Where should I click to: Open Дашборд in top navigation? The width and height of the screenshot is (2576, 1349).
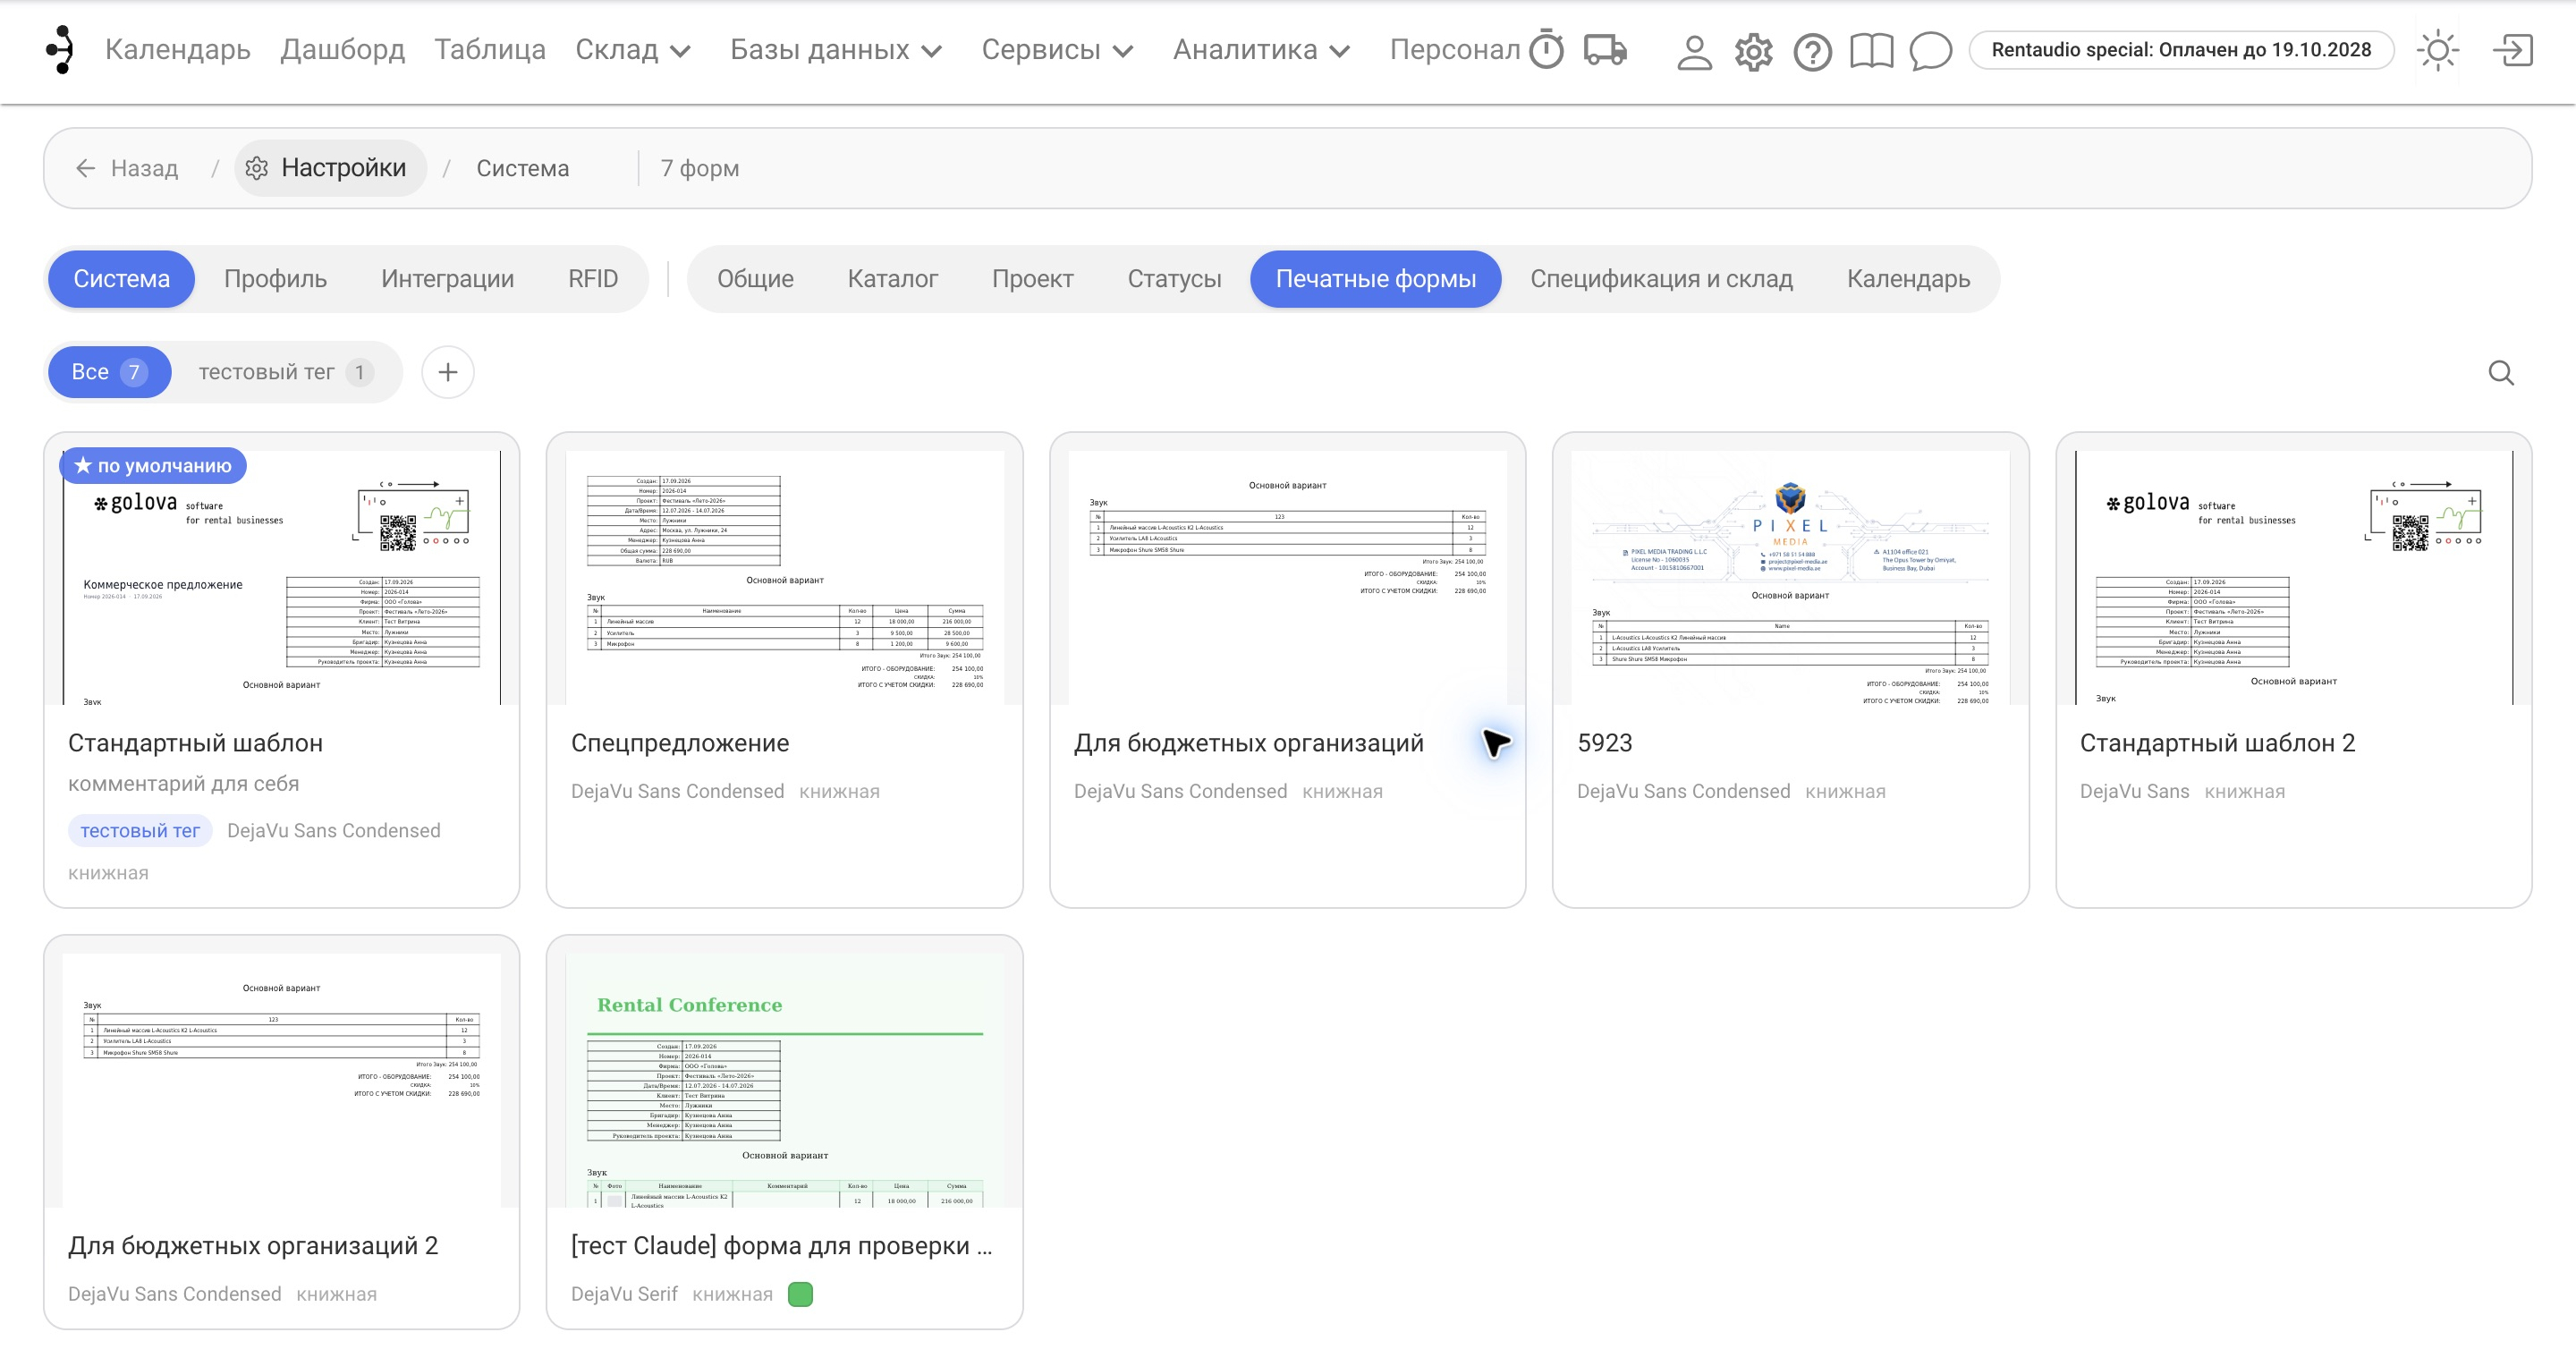click(x=342, y=49)
